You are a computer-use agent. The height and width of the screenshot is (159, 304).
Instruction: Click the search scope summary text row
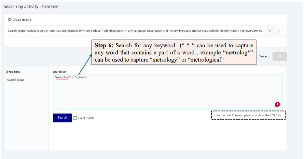coord(135,31)
